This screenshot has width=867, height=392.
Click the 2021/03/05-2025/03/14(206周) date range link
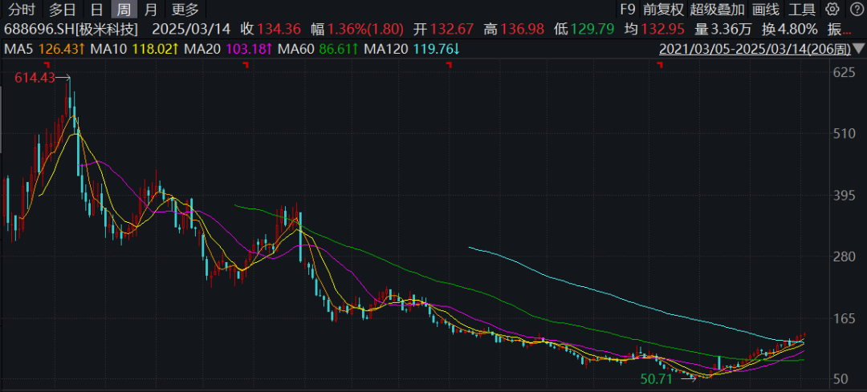(x=755, y=50)
